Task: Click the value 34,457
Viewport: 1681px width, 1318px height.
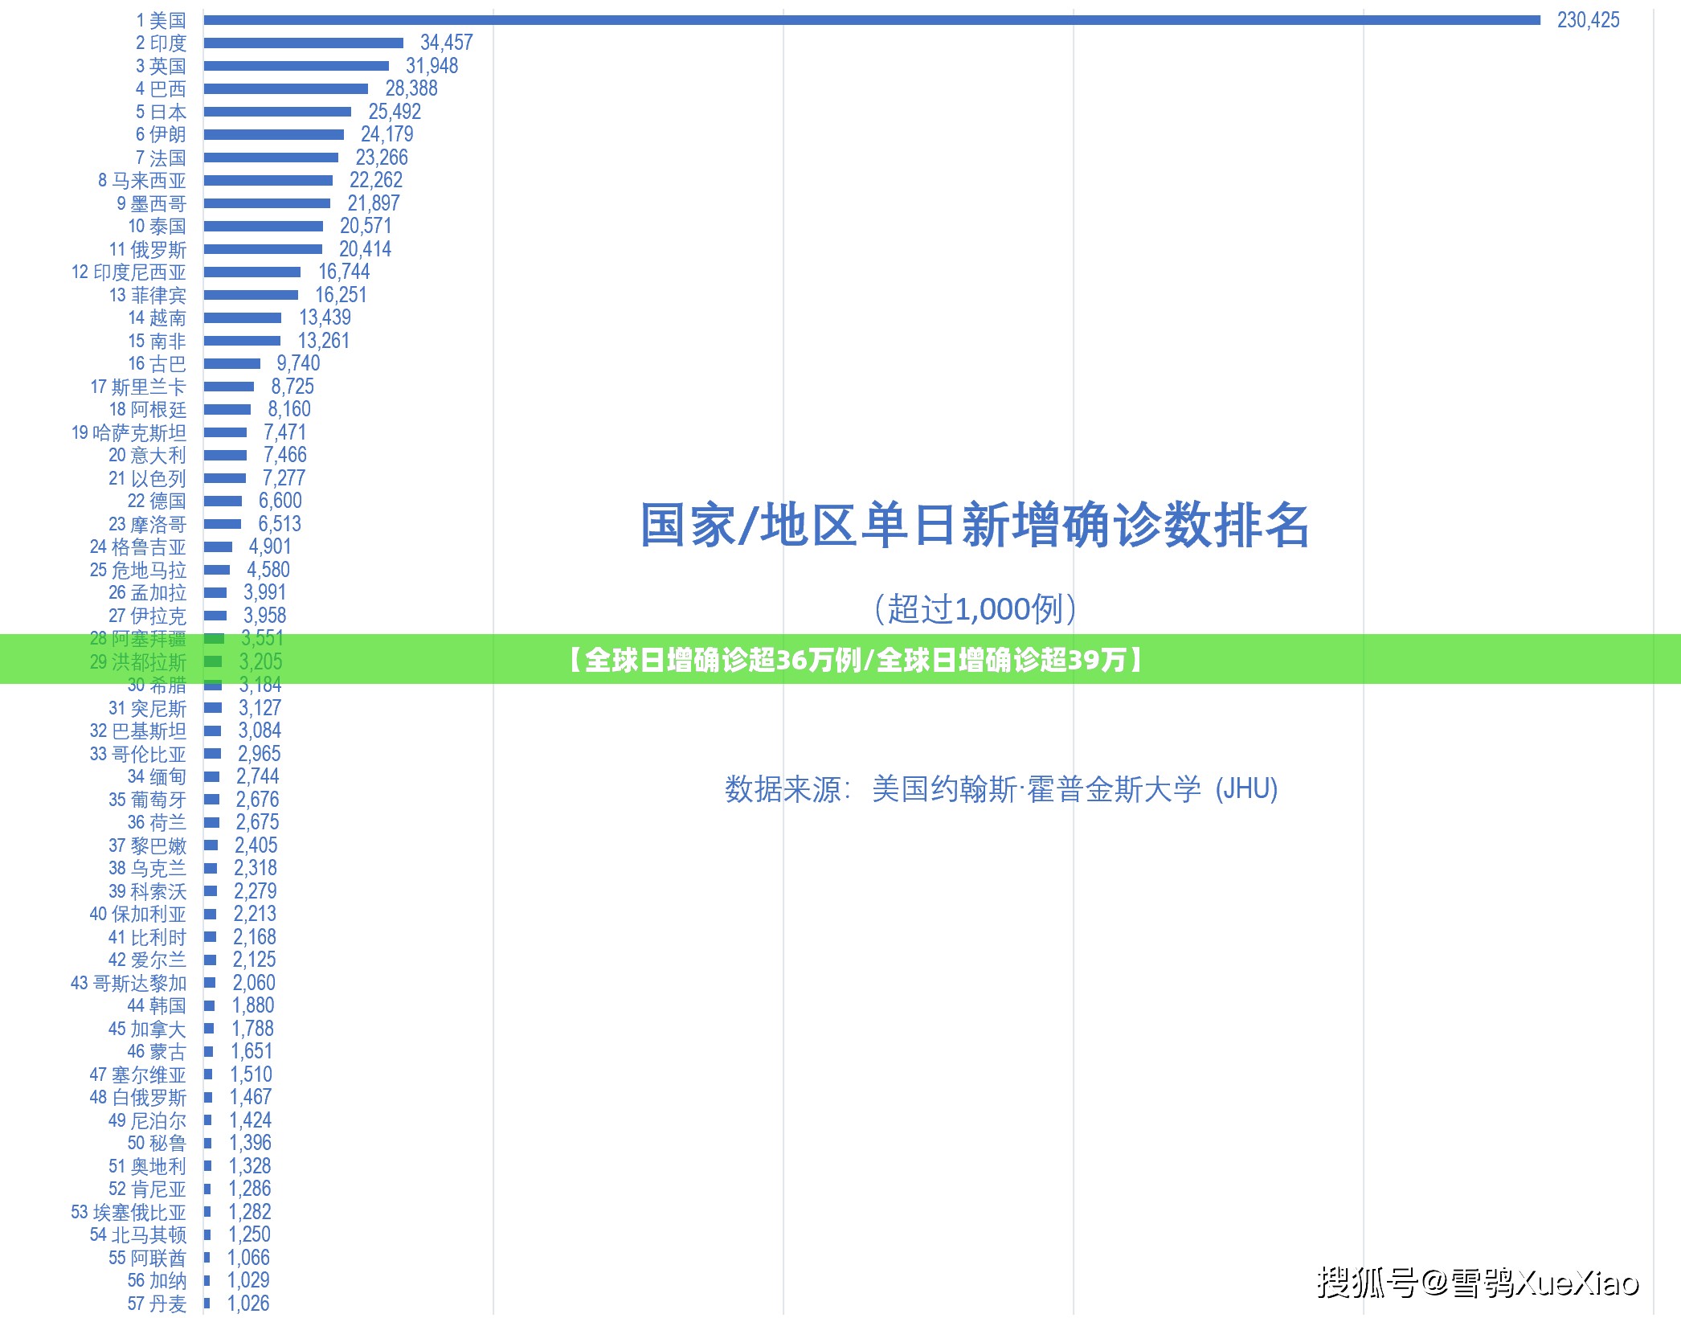Action: pyautogui.click(x=447, y=43)
